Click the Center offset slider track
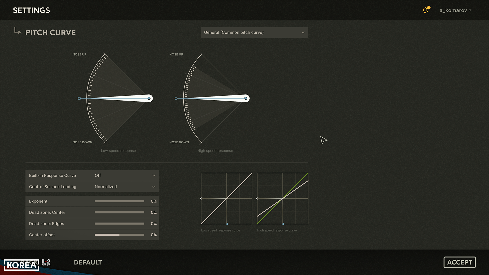 119,235
